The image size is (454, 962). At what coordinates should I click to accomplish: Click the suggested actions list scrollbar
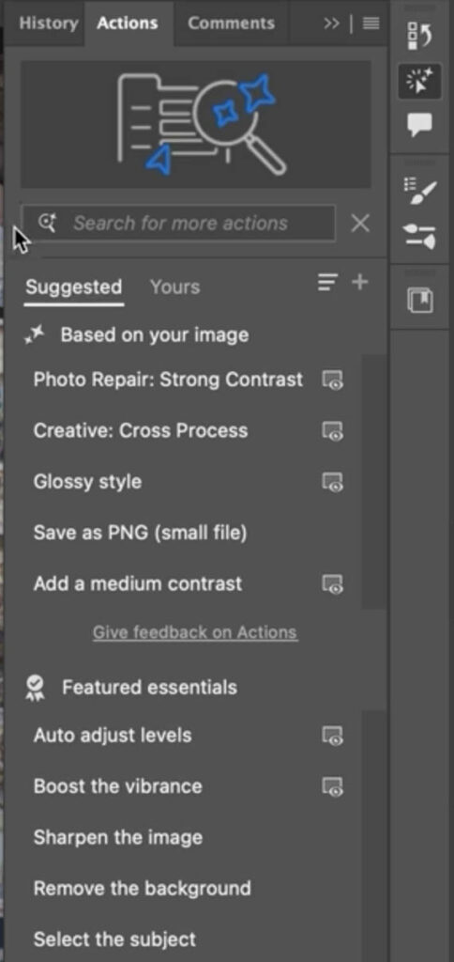[x=373, y=482]
